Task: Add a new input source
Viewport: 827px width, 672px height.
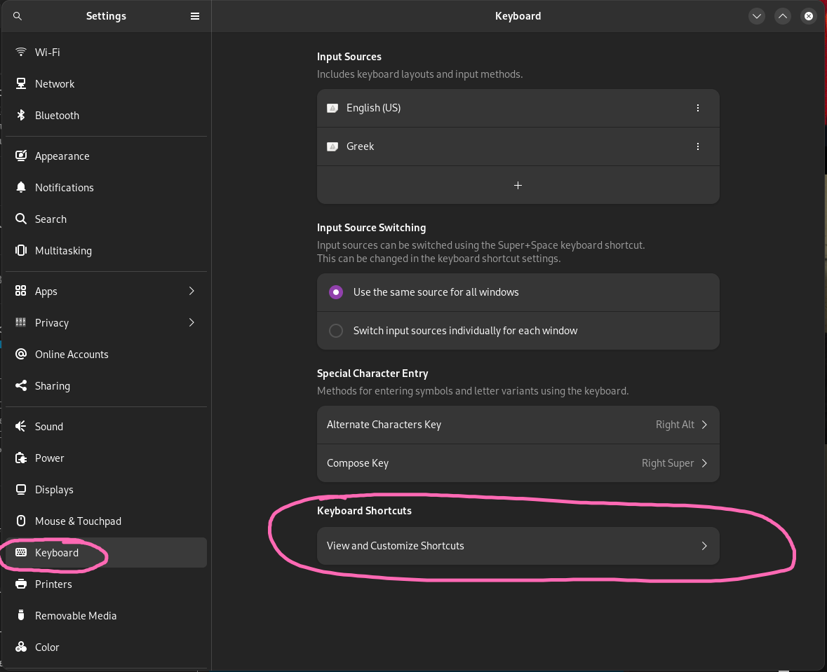Action: (518, 185)
